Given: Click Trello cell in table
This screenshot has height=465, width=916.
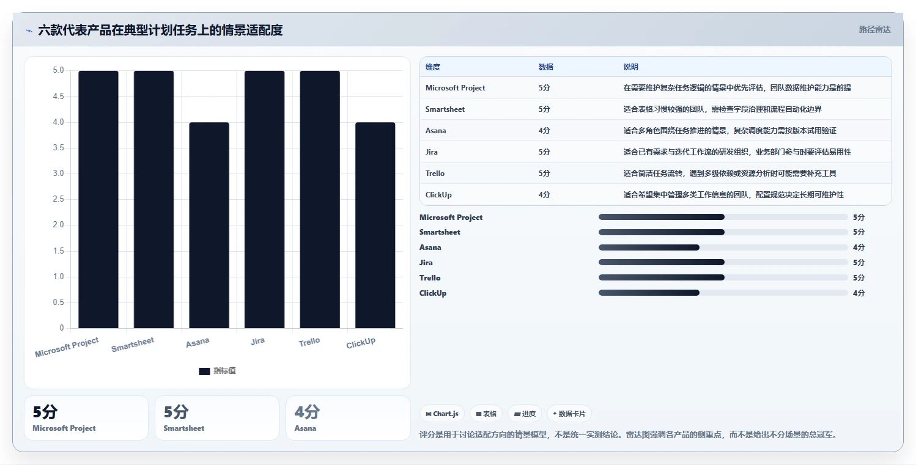Looking at the screenshot, I should coord(435,174).
